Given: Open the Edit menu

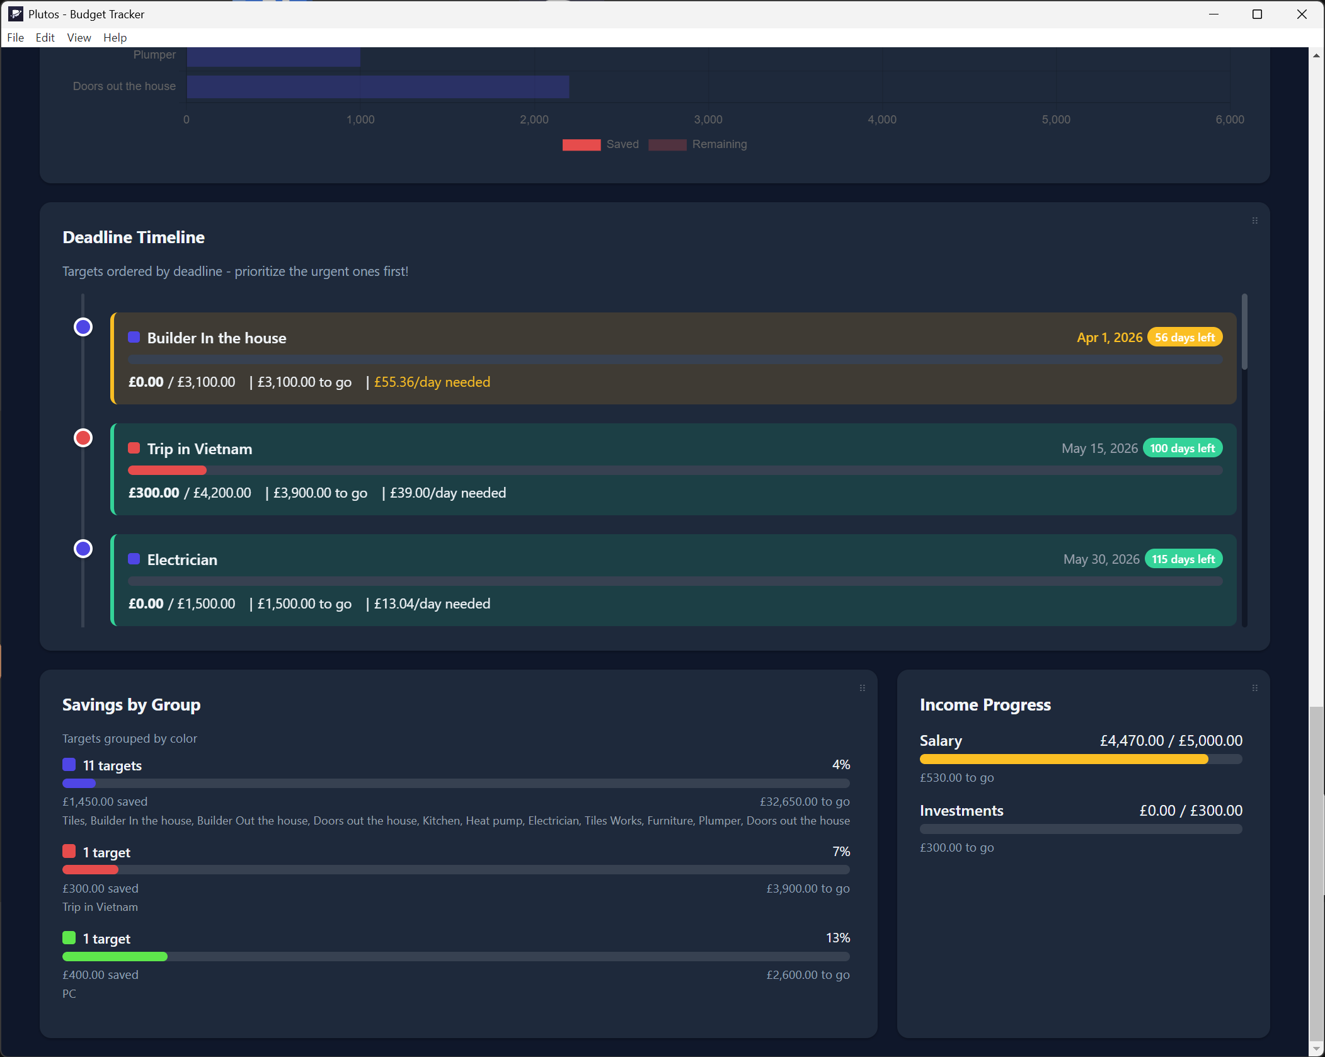Looking at the screenshot, I should [45, 38].
